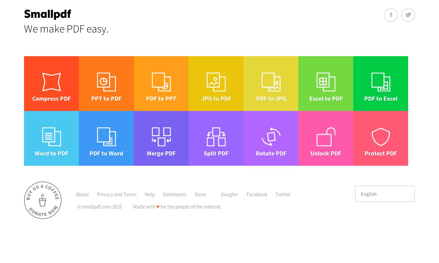Click the '© smallpdf.com 2016' text
The height and width of the screenshot is (263, 439).
point(99,207)
